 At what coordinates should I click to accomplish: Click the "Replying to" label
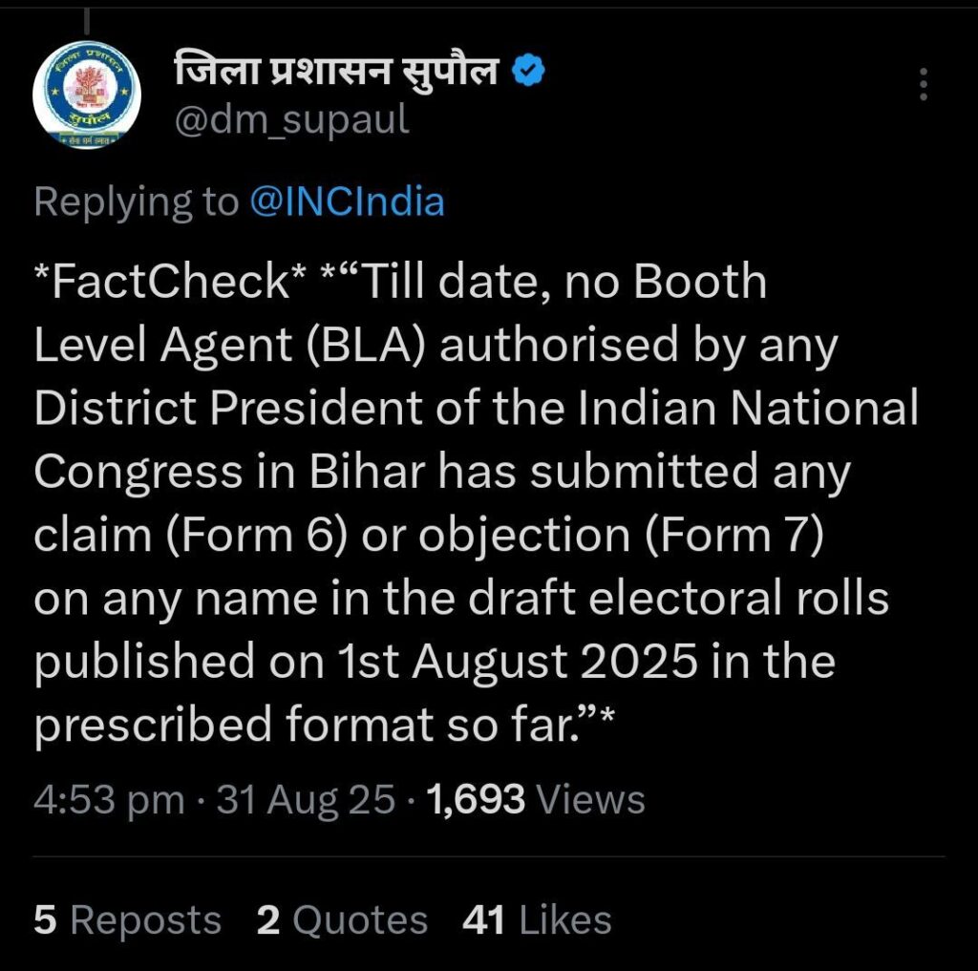click(136, 201)
